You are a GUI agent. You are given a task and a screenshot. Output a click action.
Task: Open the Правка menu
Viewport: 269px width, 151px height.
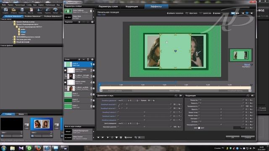pyautogui.click(x=10, y=5)
